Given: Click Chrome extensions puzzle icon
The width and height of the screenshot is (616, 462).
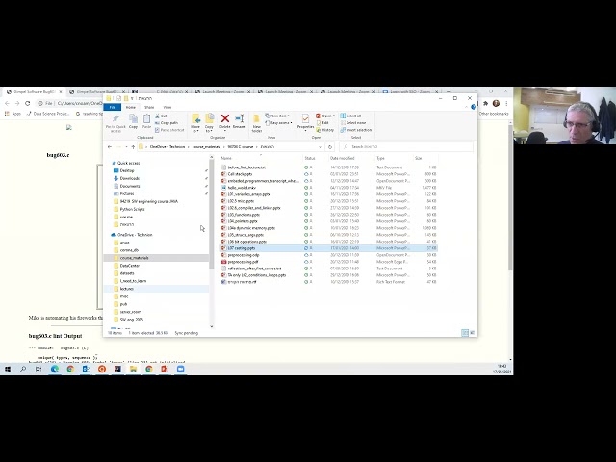Looking at the screenshot, I should [485, 103].
